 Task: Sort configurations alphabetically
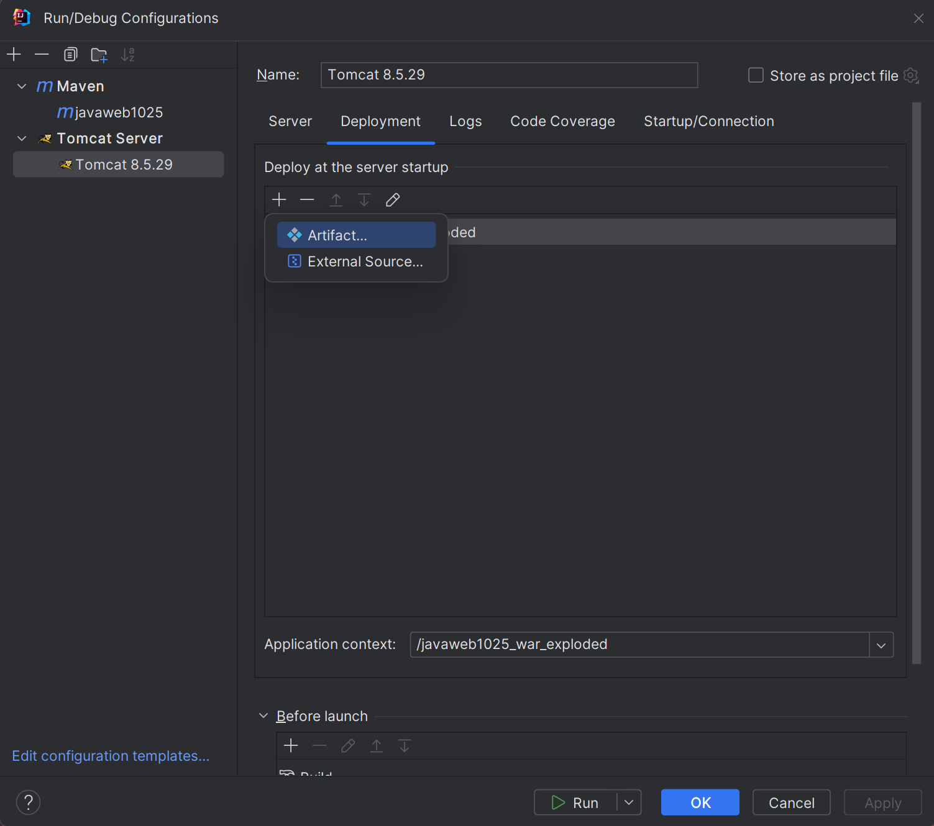(127, 55)
